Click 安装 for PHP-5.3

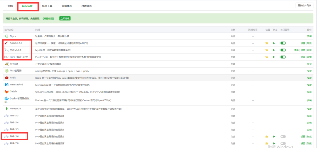click(309, 116)
